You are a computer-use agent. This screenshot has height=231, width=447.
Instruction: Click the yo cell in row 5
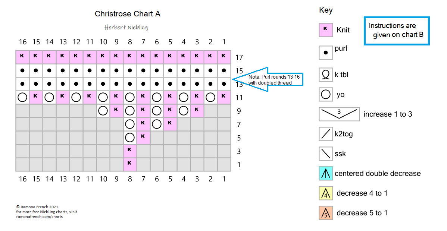tap(129, 137)
